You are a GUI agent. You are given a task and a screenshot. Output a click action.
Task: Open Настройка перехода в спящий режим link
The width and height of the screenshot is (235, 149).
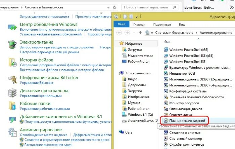click(49, 52)
